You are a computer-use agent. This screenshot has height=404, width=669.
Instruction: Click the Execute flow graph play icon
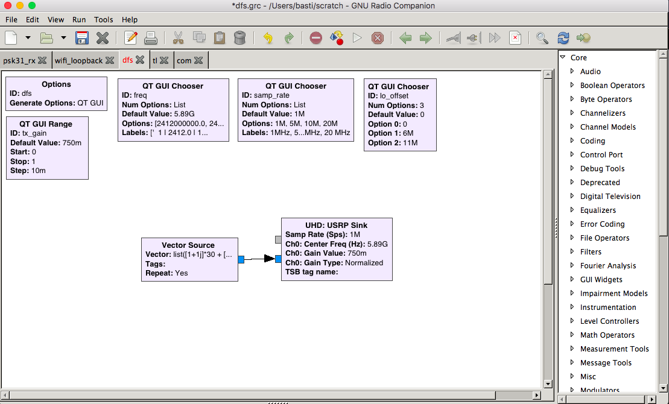[x=357, y=38]
